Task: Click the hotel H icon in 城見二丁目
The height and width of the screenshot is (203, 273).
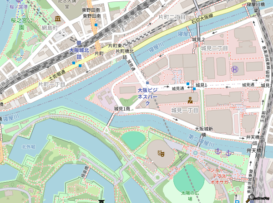Action: tap(235, 69)
